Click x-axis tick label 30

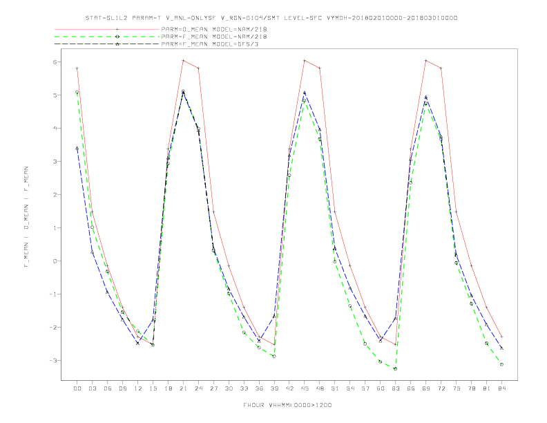click(229, 388)
